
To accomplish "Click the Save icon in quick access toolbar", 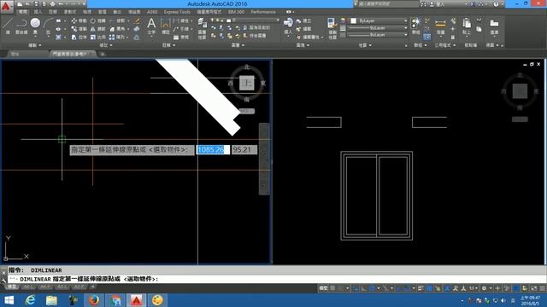I will (36, 3).
